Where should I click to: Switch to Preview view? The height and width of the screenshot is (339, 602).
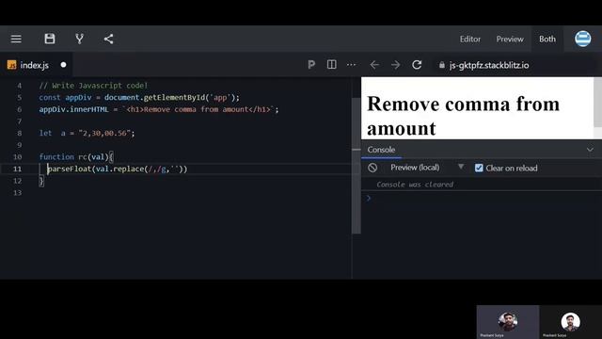click(x=510, y=39)
